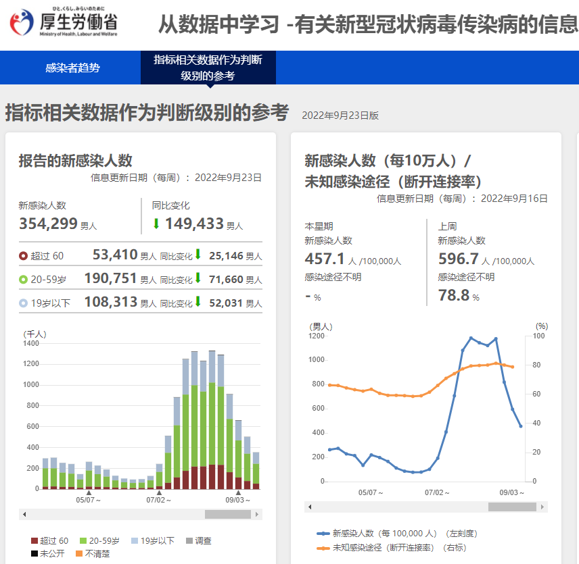
Task: Click the 53,410 figure in the 超过 60 row
Action: [x=115, y=255]
